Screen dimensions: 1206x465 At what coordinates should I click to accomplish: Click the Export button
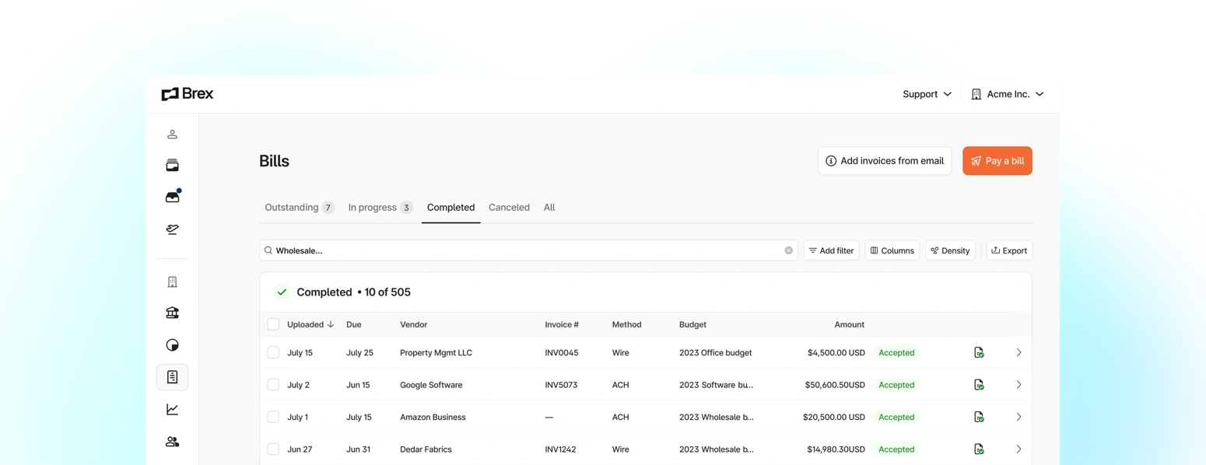pos(1009,250)
